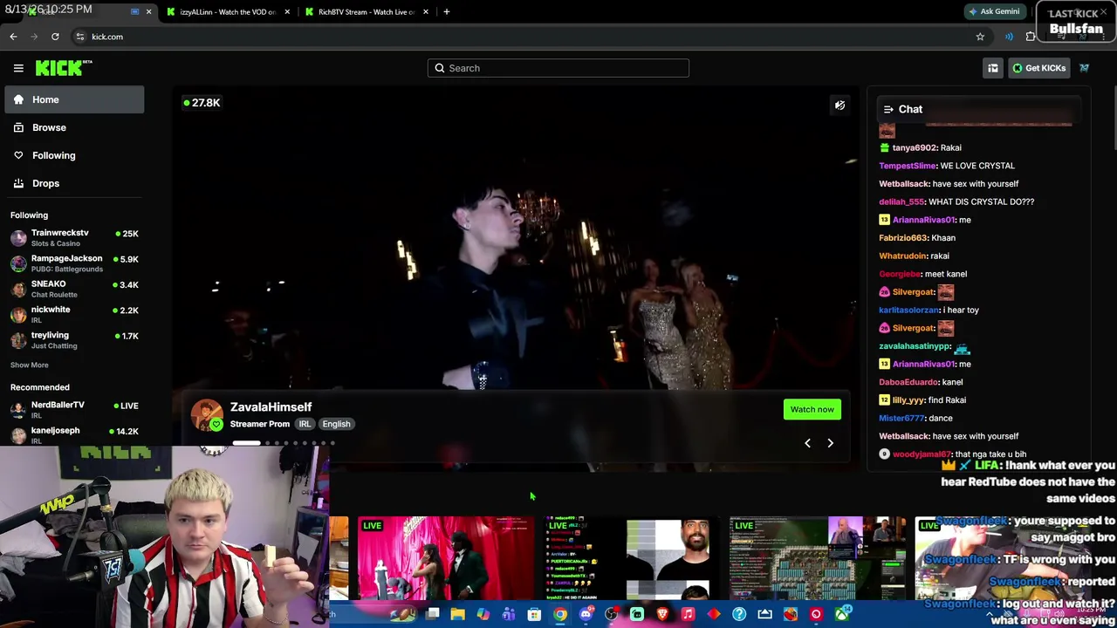Select the IRL category tag
The height and width of the screenshot is (628, 1117).
coord(305,424)
